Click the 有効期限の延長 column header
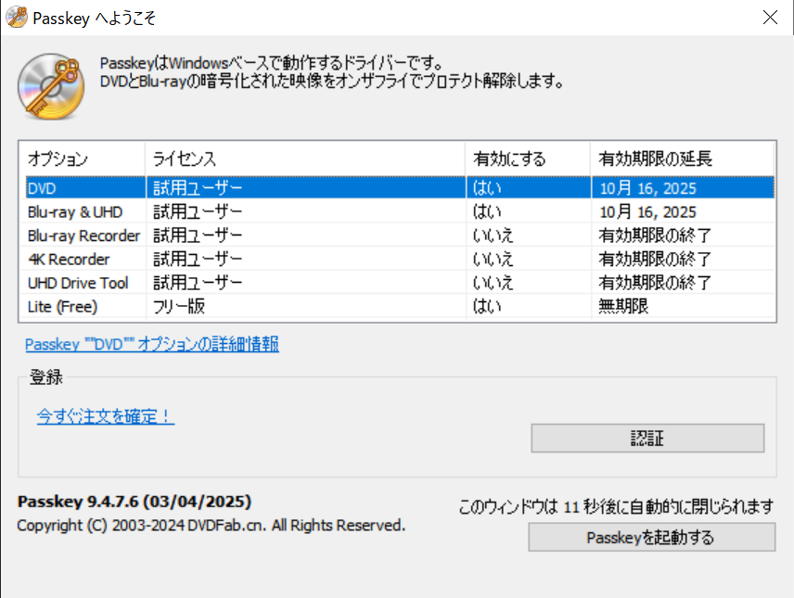This screenshot has height=598, width=794. 683,159
